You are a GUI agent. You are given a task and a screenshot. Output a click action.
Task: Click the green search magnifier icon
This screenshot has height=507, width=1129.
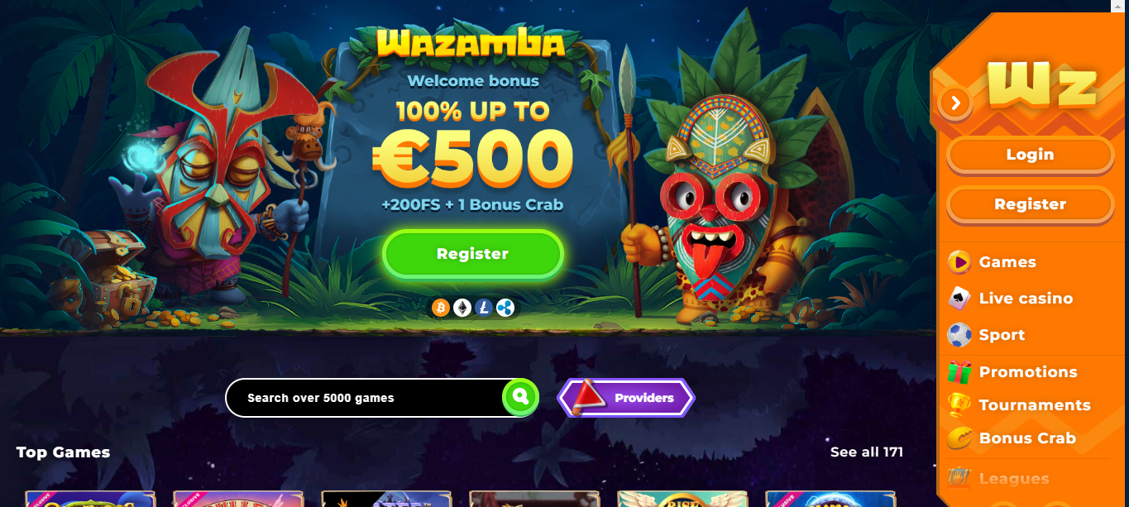click(x=520, y=397)
